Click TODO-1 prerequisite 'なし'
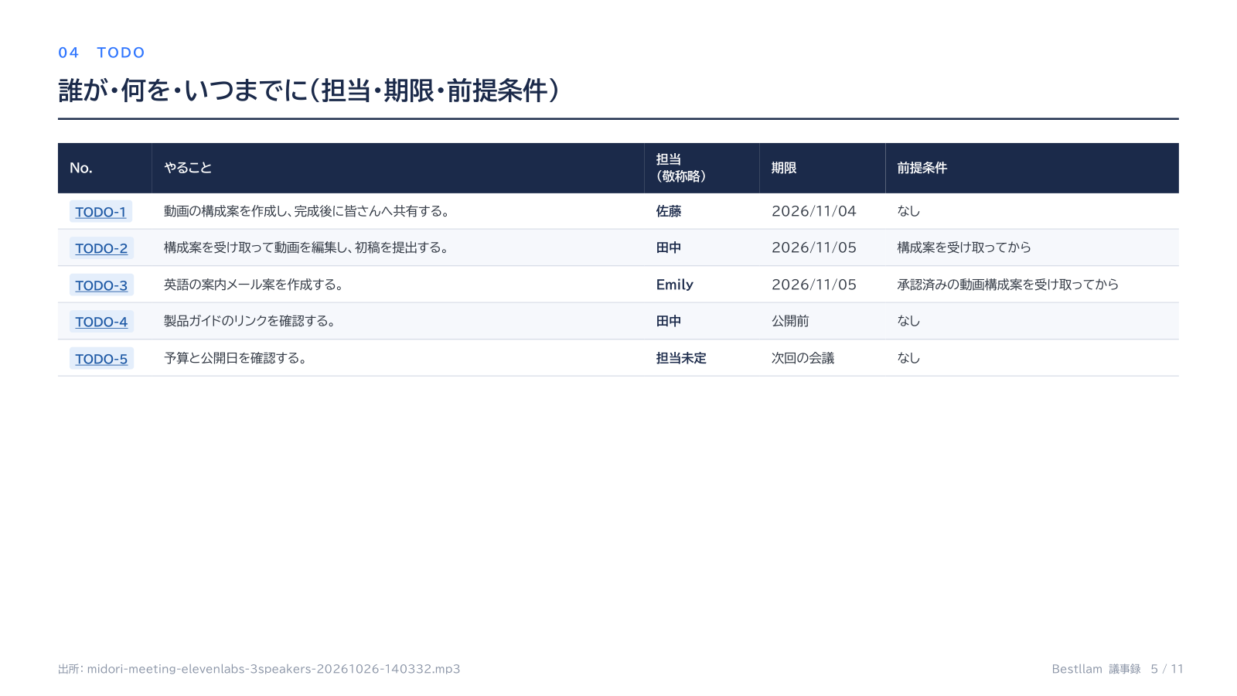This screenshot has height=696, width=1237. 908,211
